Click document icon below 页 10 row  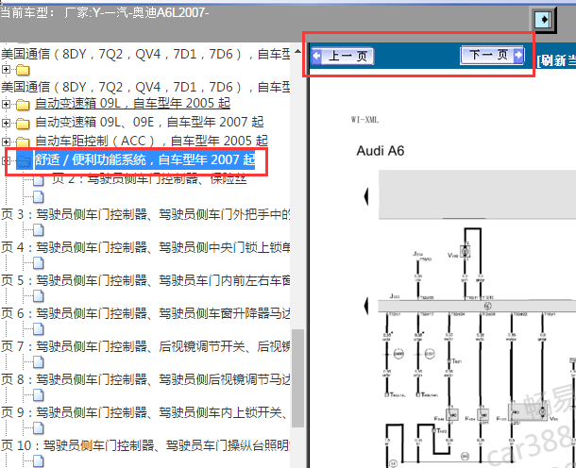coord(38,461)
